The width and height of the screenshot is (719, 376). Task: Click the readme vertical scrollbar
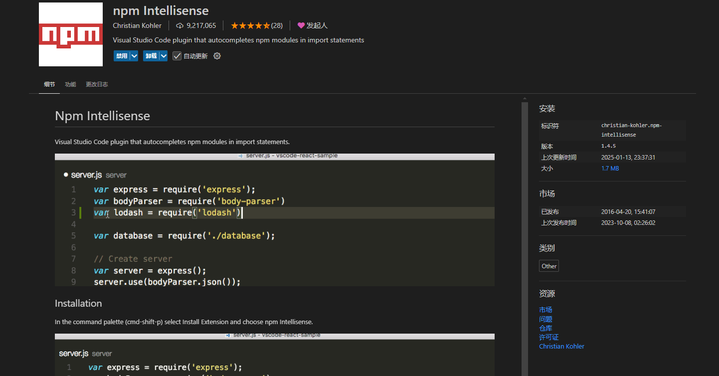525,238
